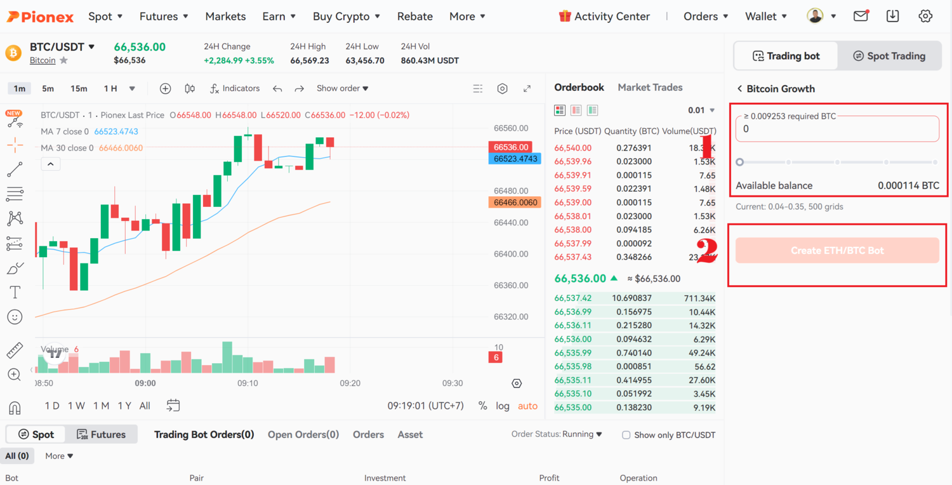Undo the last chart action

(277, 89)
